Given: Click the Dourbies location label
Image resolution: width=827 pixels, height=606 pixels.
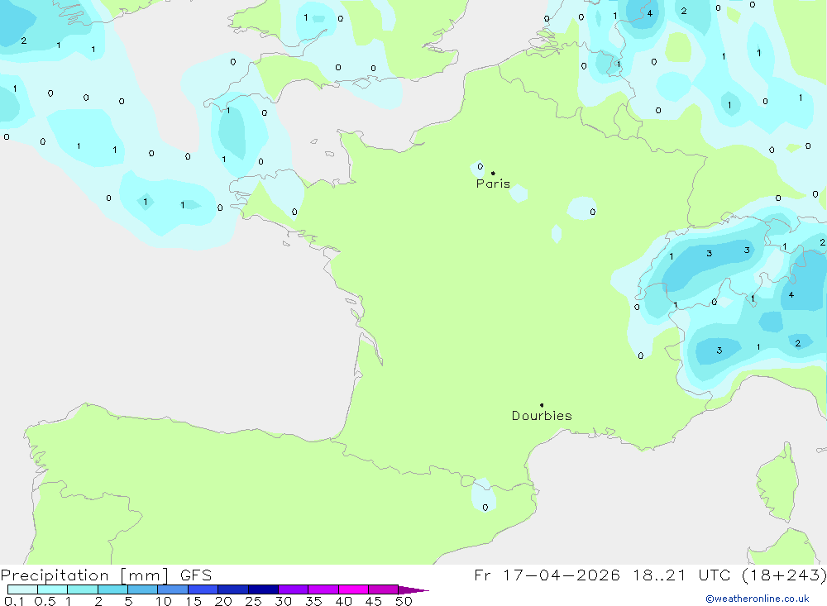Looking at the screenshot, I should (x=542, y=416).
